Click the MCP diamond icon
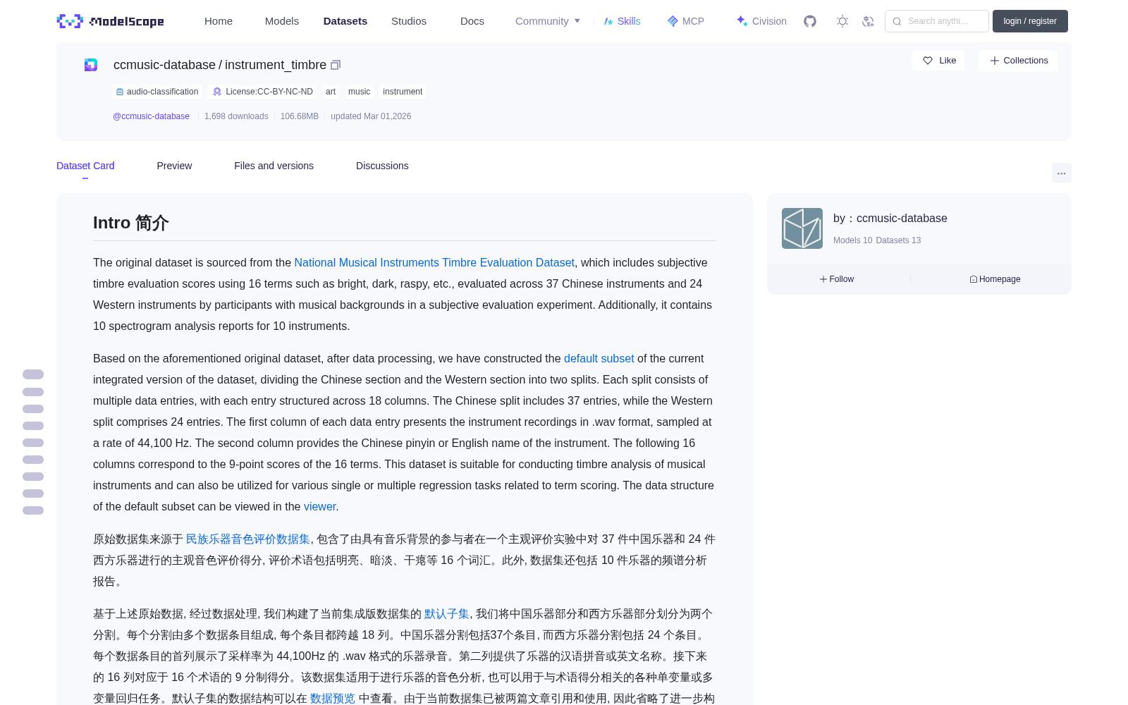The image size is (1128, 705). point(673,21)
